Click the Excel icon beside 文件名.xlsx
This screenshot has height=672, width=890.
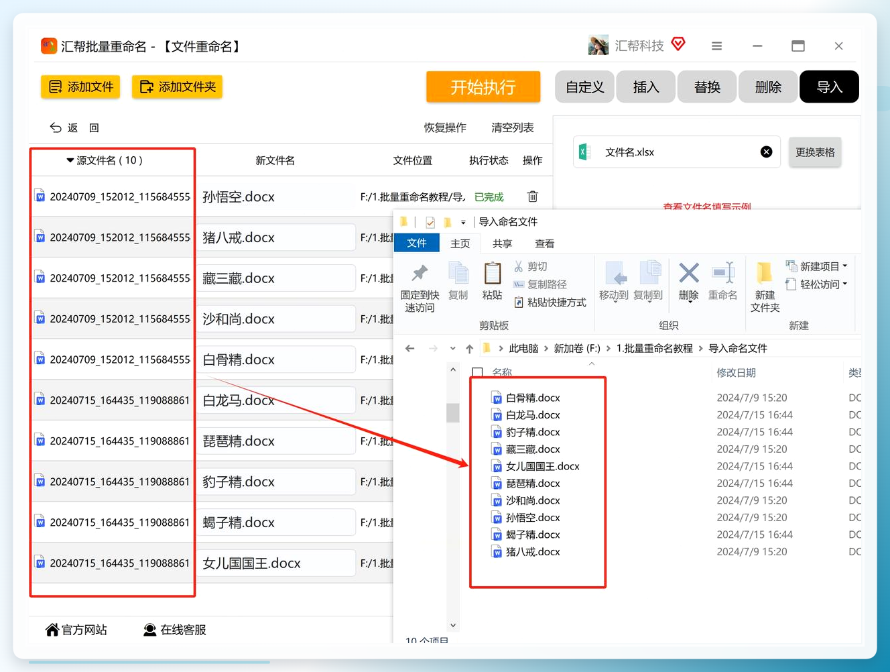(584, 152)
